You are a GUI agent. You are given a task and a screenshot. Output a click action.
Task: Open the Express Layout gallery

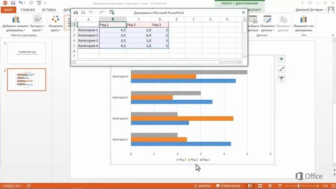click(x=37, y=24)
